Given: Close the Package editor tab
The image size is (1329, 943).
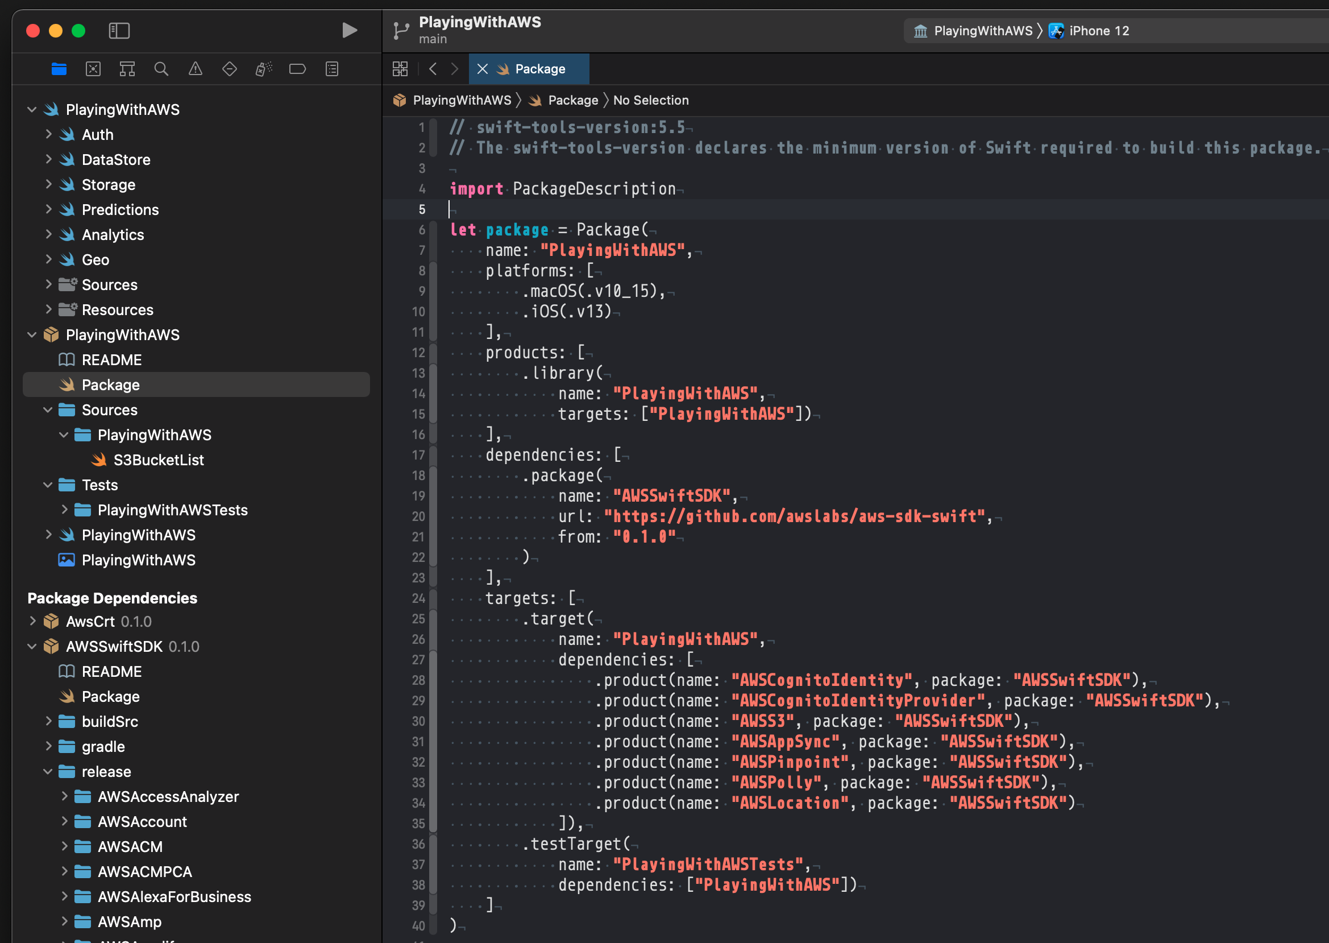Looking at the screenshot, I should (482, 69).
